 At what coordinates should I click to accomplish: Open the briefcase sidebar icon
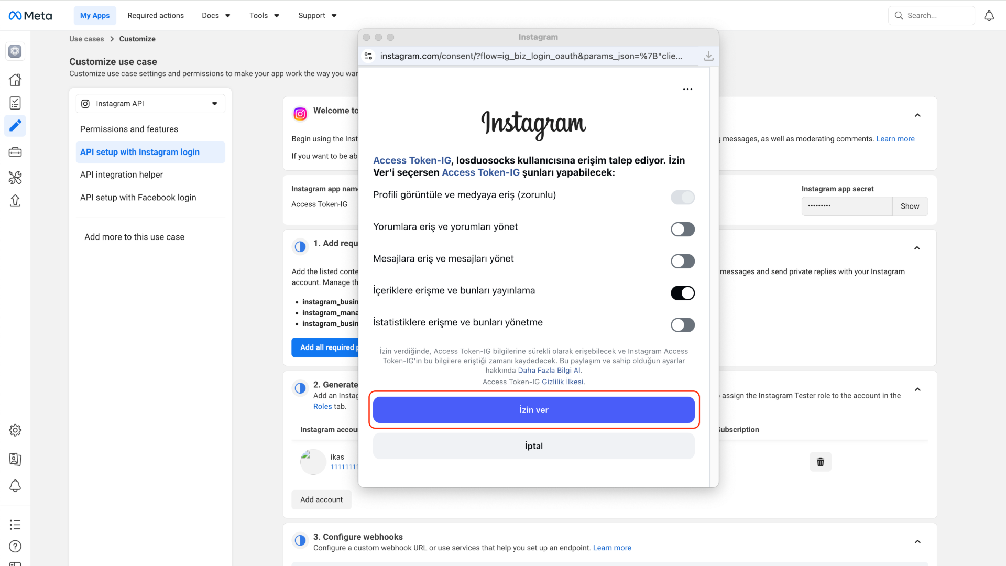15,152
